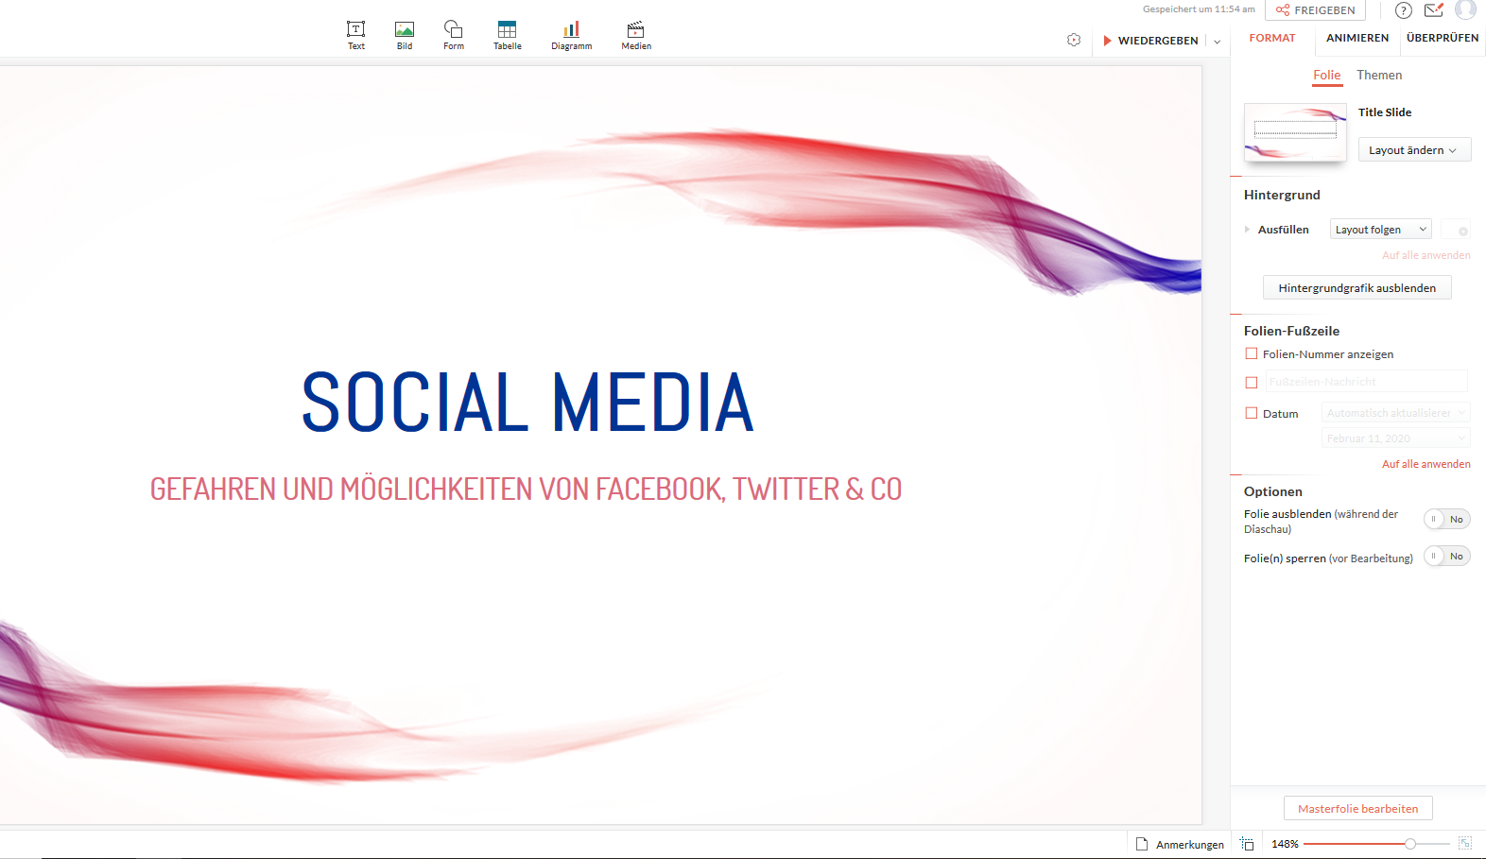This screenshot has width=1486, height=859.
Task: Open the feedback envelope icon
Action: click(x=1434, y=10)
